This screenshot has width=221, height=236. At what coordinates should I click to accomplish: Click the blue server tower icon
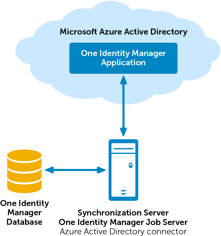pos(123,170)
